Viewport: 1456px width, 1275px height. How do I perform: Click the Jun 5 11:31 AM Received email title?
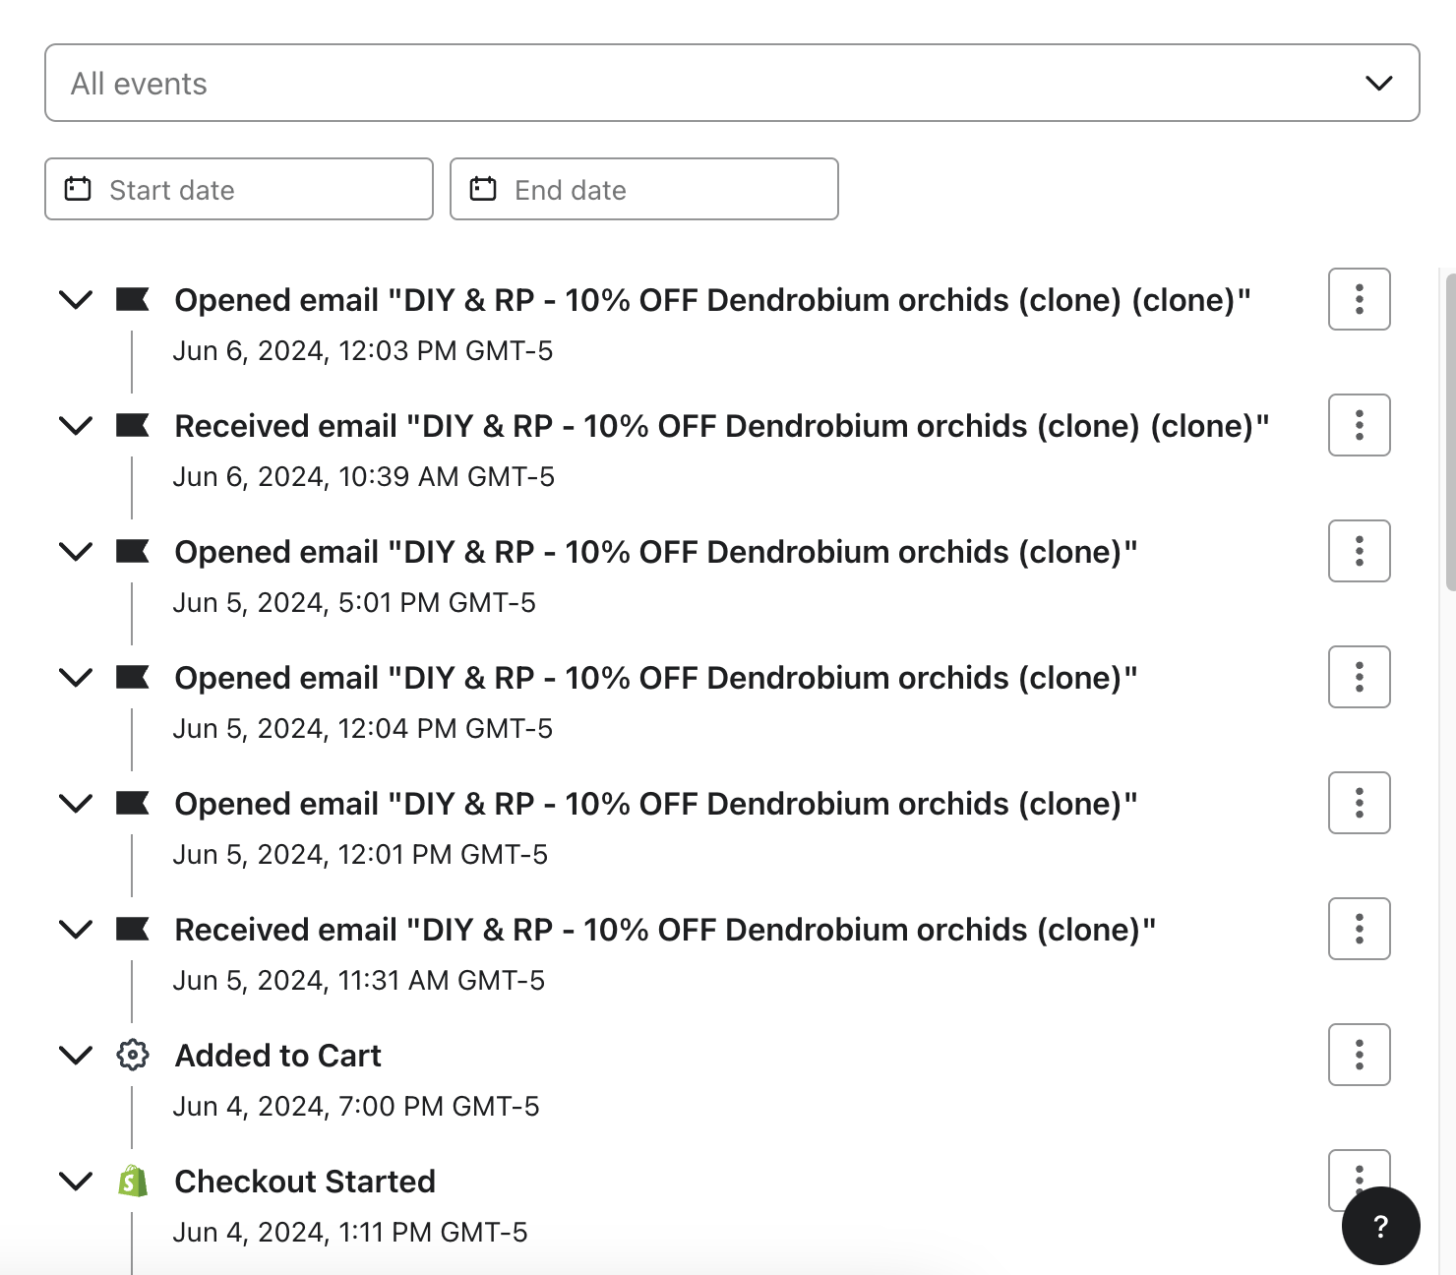(x=665, y=930)
